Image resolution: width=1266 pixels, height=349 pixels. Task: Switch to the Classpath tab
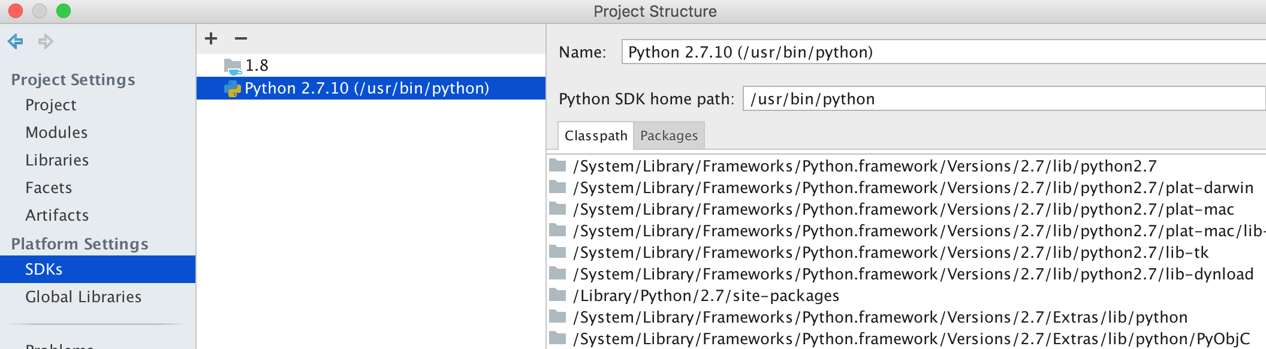coord(596,136)
